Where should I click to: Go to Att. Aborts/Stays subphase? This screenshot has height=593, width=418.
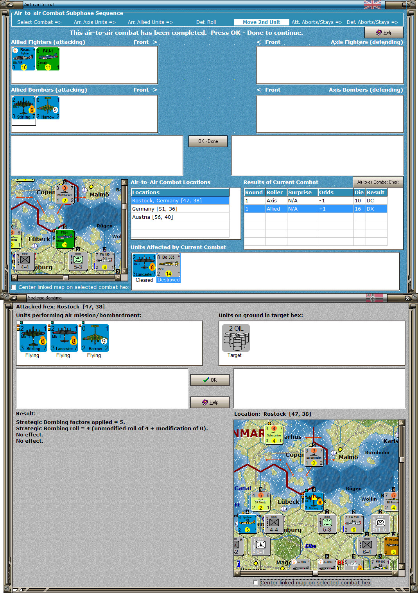[x=317, y=22]
